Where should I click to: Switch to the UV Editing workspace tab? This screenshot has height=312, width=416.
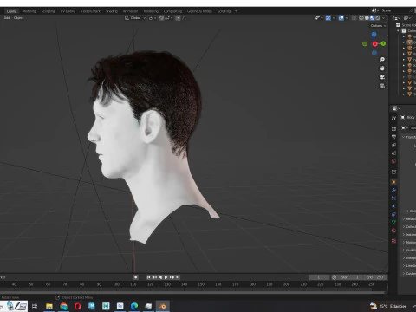[x=68, y=11]
